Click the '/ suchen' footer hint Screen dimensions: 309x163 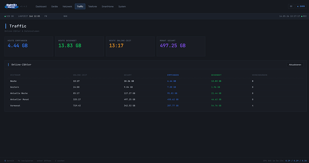60,161
